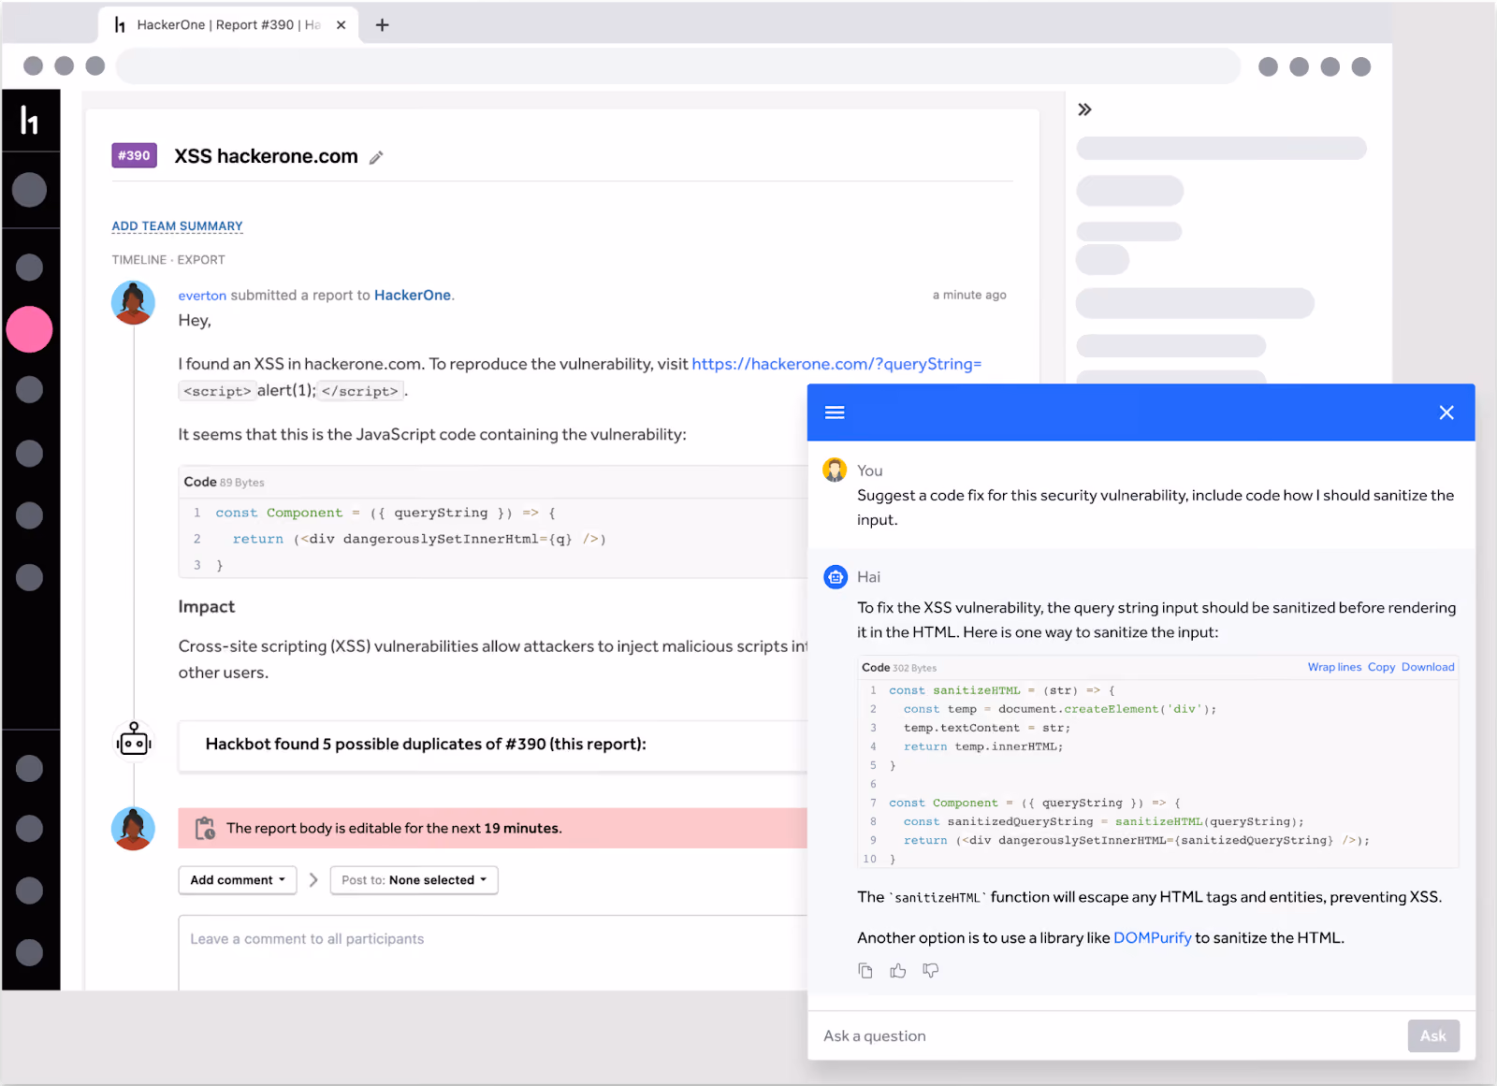This screenshot has height=1086, width=1497.
Task: Open the everton user profile link
Action: click(x=202, y=296)
